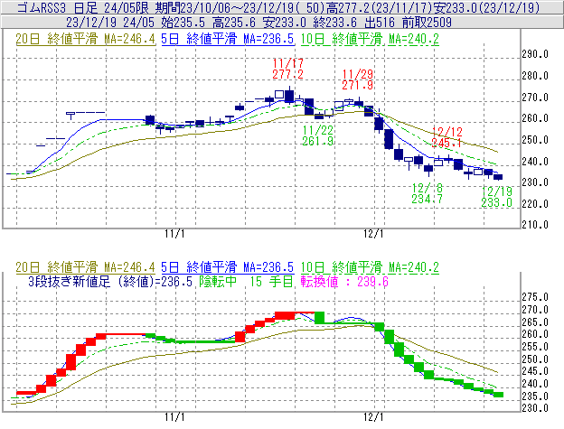The width and height of the screenshot is (564, 429).
Task: Click the last green block in the bottom chart
Action: (499, 395)
